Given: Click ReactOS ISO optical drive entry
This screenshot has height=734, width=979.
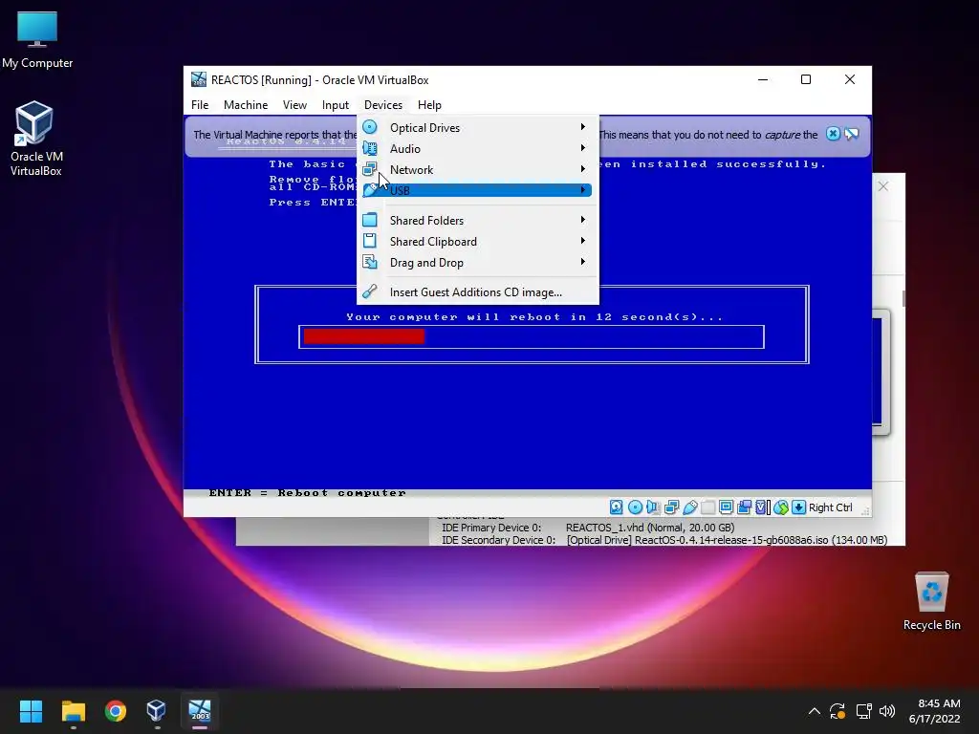Looking at the screenshot, I should [727, 540].
